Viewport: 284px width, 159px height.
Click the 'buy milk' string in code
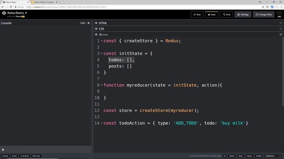[233, 123]
